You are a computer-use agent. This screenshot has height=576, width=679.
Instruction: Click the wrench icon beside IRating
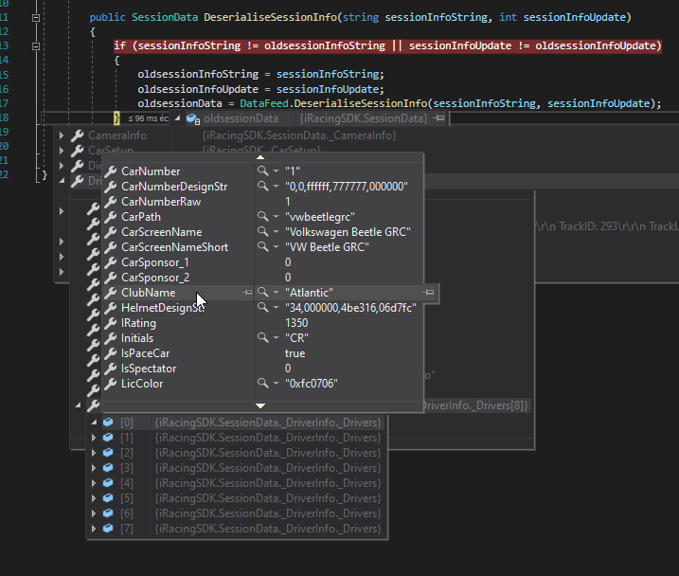(111, 323)
